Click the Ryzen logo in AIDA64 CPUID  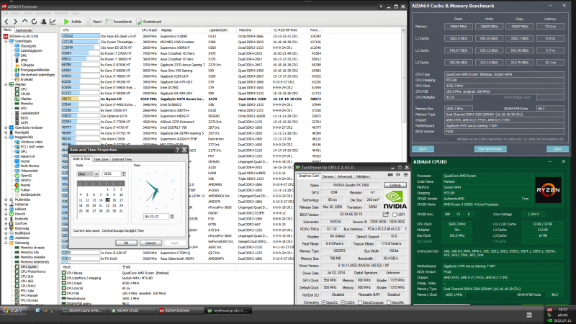pyautogui.click(x=548, y=190)
